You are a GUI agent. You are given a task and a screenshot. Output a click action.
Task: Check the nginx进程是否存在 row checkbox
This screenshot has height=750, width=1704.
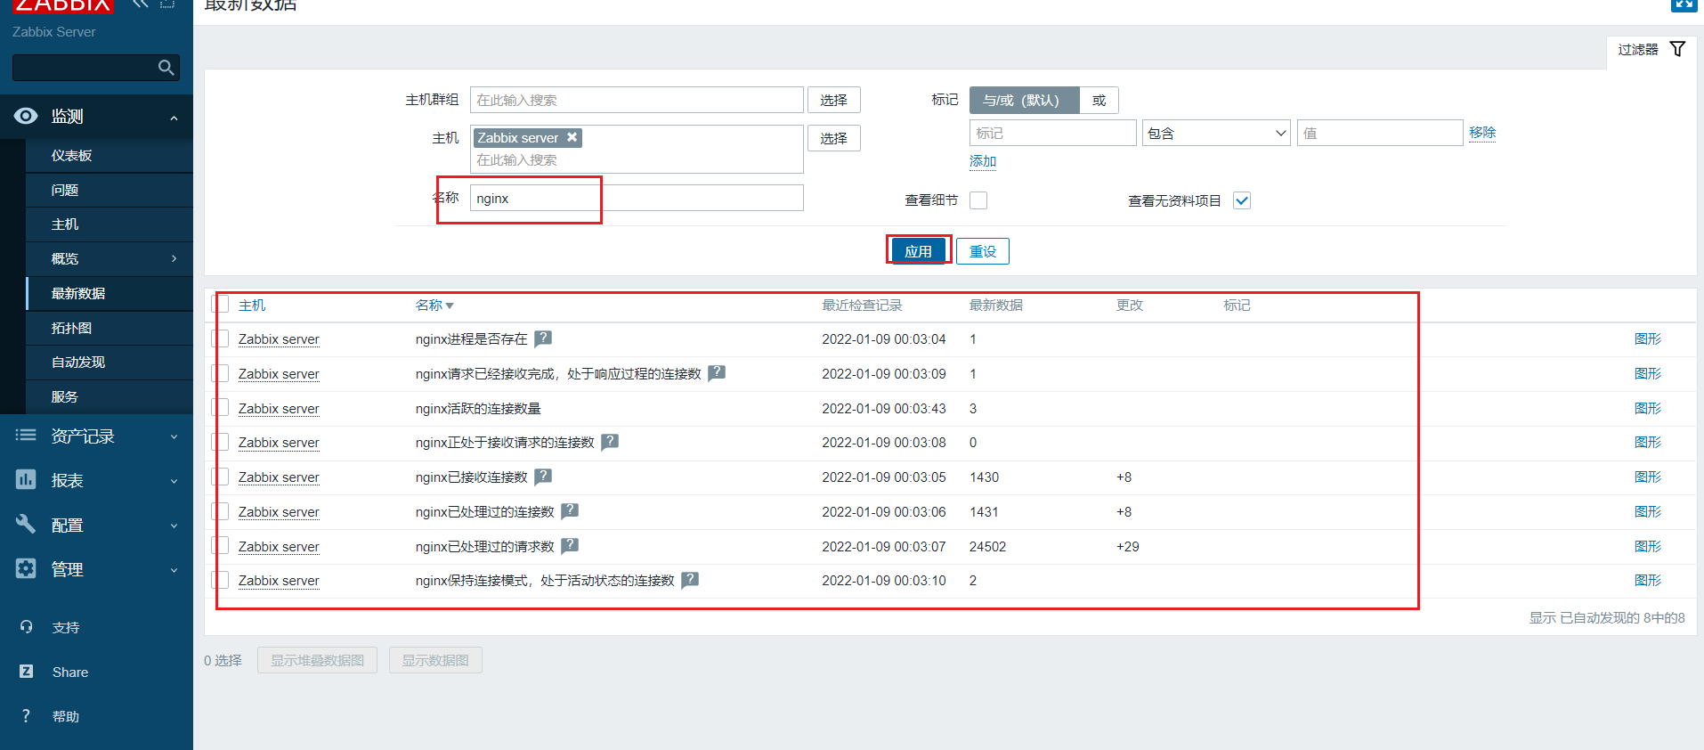pos(220,338)
